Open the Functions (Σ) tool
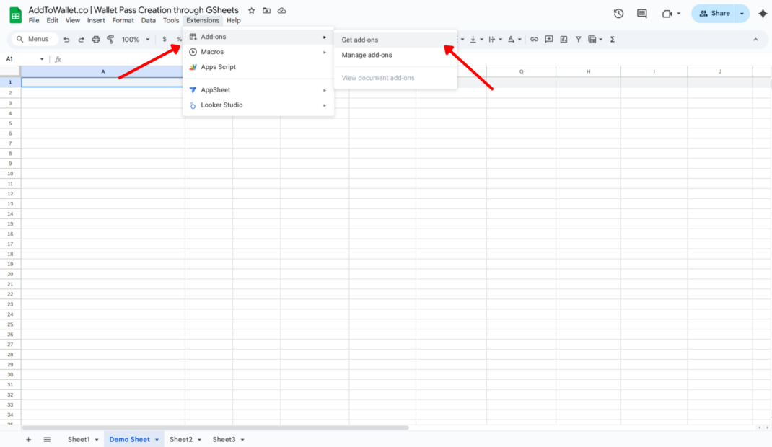772x447 pixels. pyautogui.click(x=612, y=39)
